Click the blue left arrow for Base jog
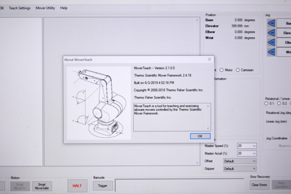 click(x=271, y=23)
